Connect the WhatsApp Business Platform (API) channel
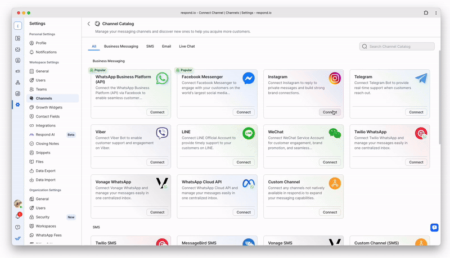 (157, 112)
